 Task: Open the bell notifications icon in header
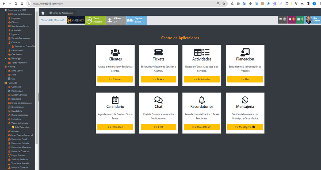coord(291,20)
